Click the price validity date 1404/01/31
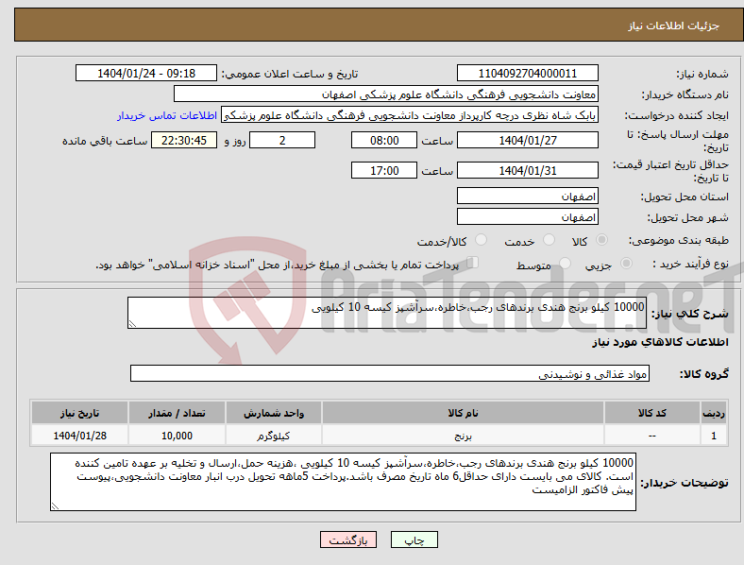 pyautogui.click(x=528, y=170)
